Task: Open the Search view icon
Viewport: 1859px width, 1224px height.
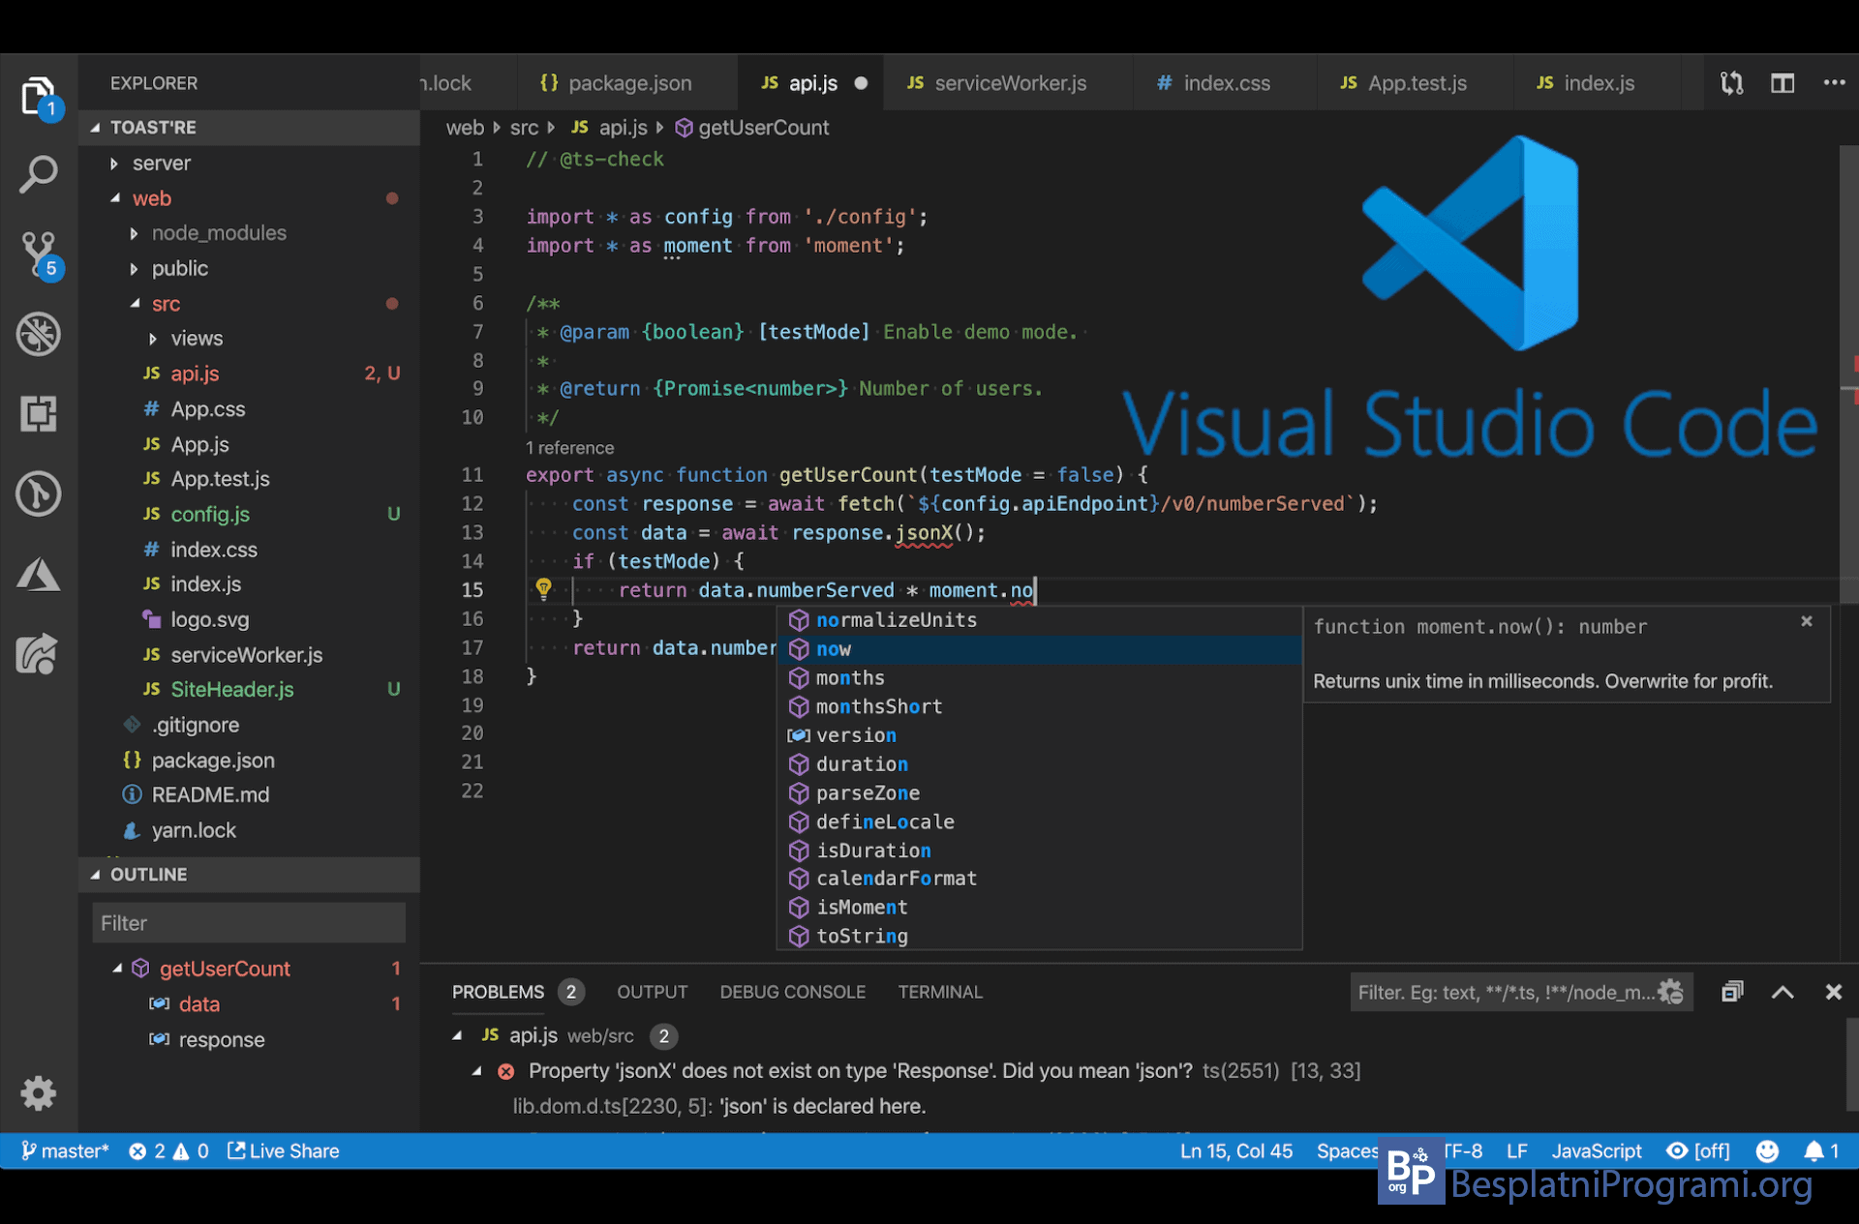Action: tap(39, 175)
